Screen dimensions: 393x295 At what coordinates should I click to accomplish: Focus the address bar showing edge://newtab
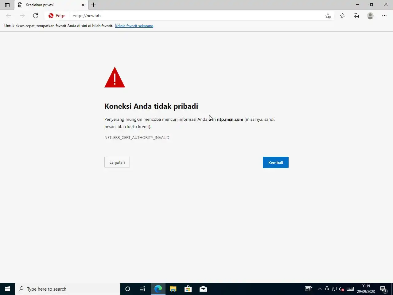click(196, 16)
